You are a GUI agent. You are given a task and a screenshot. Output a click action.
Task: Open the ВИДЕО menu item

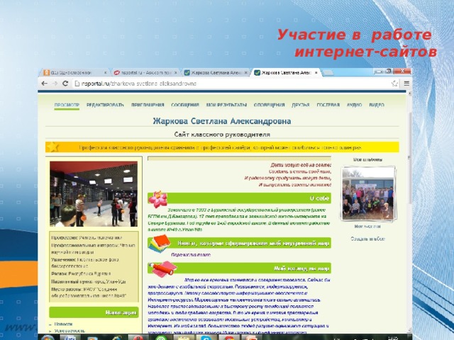pos(377,105)
